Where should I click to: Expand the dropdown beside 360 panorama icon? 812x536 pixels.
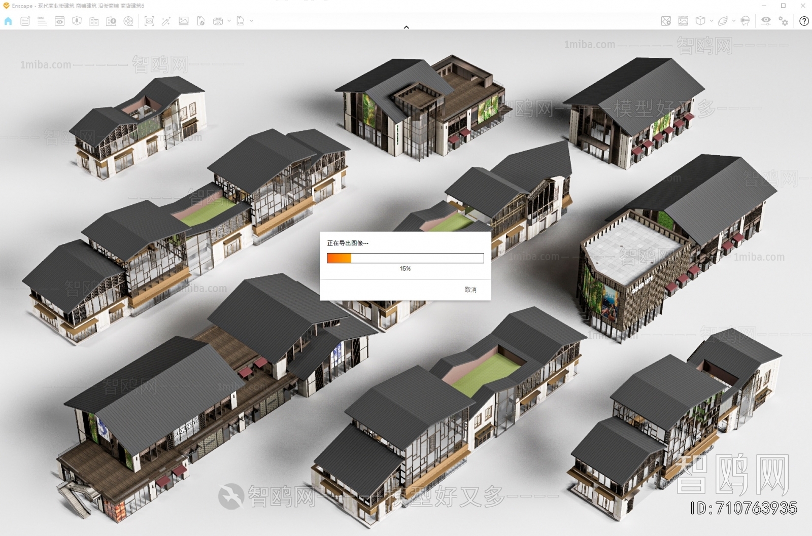pos(229,21)
